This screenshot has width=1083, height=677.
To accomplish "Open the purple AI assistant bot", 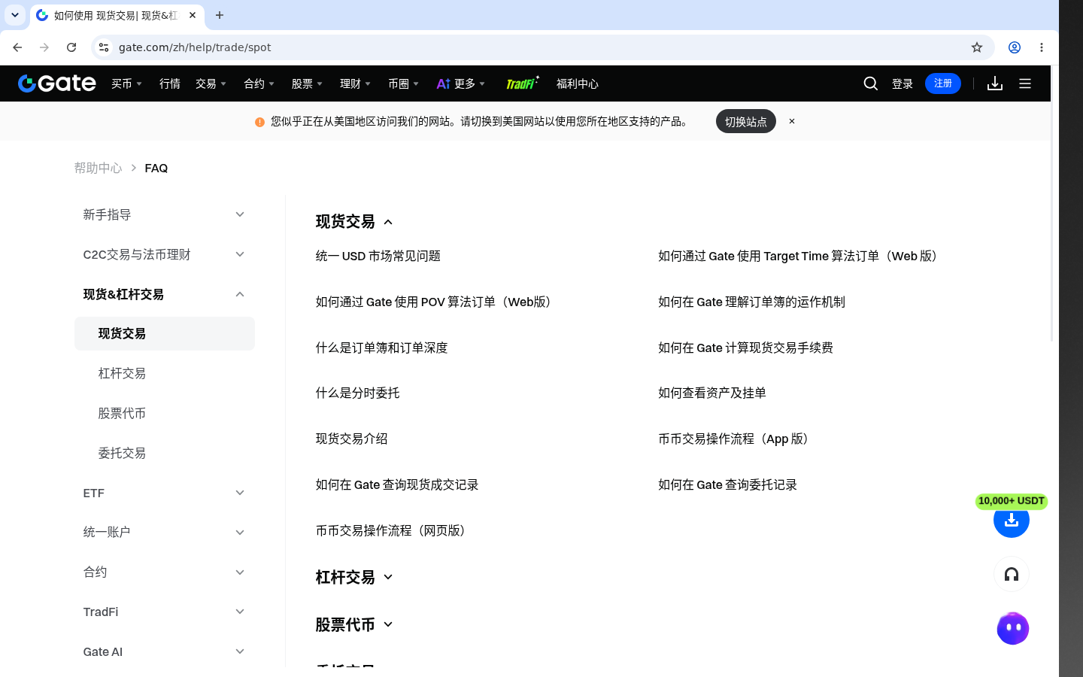I will 1012,629.
